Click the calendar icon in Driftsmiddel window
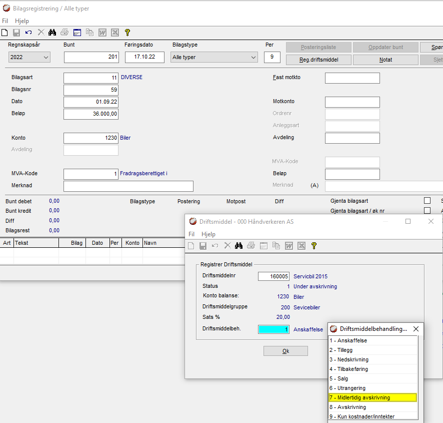Screen dimensions: 443x423 [263, 246]
